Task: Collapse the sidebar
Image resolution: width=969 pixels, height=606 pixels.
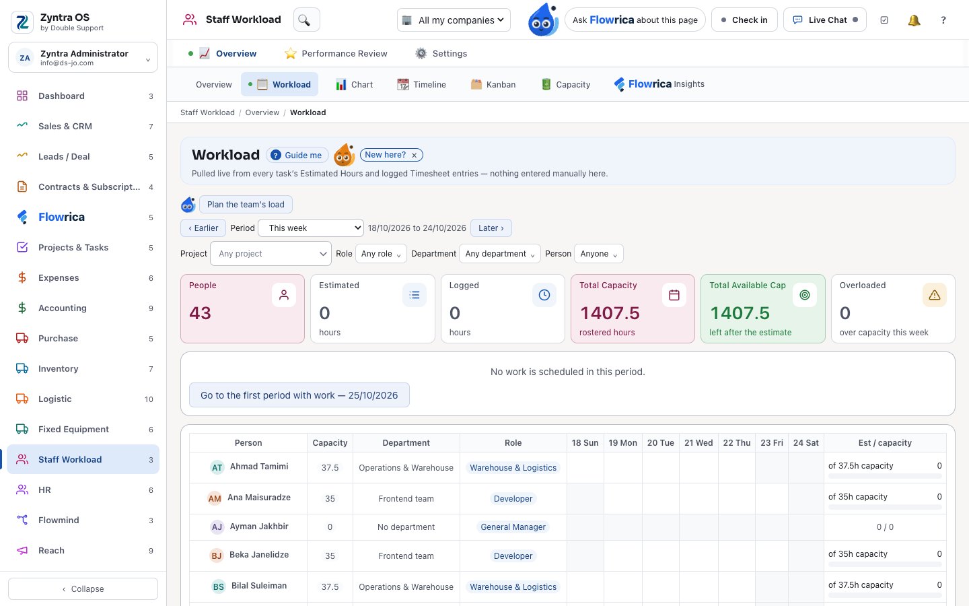Action: pos(83,589)
